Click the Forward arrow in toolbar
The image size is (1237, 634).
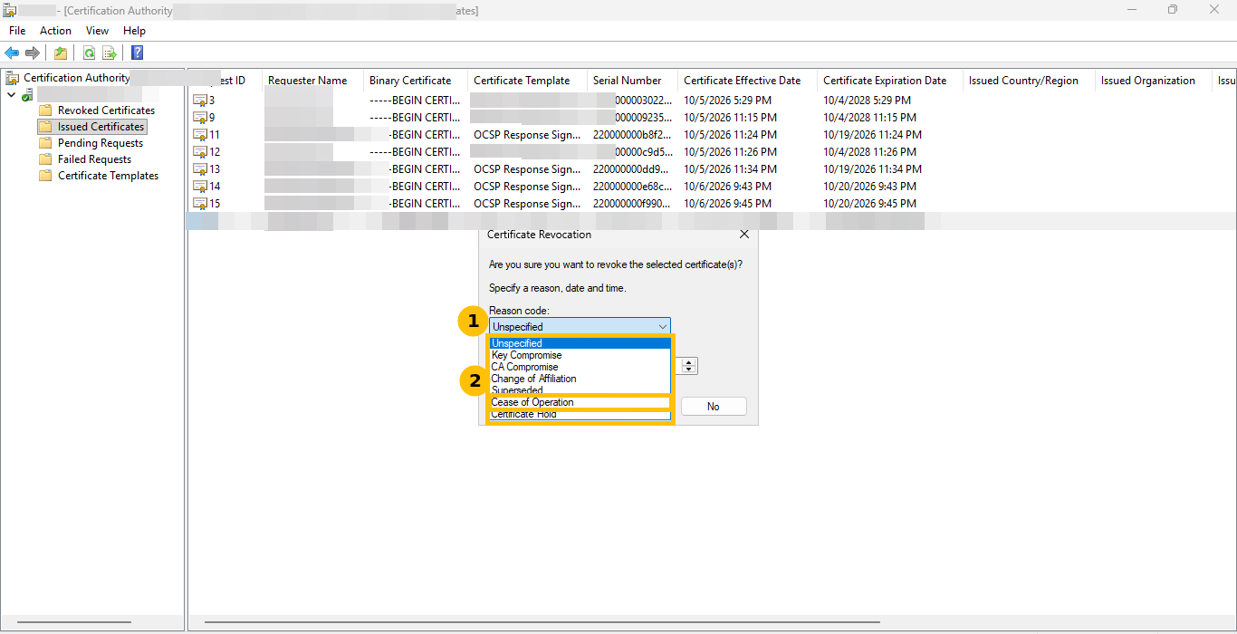[x=33, y=53]
